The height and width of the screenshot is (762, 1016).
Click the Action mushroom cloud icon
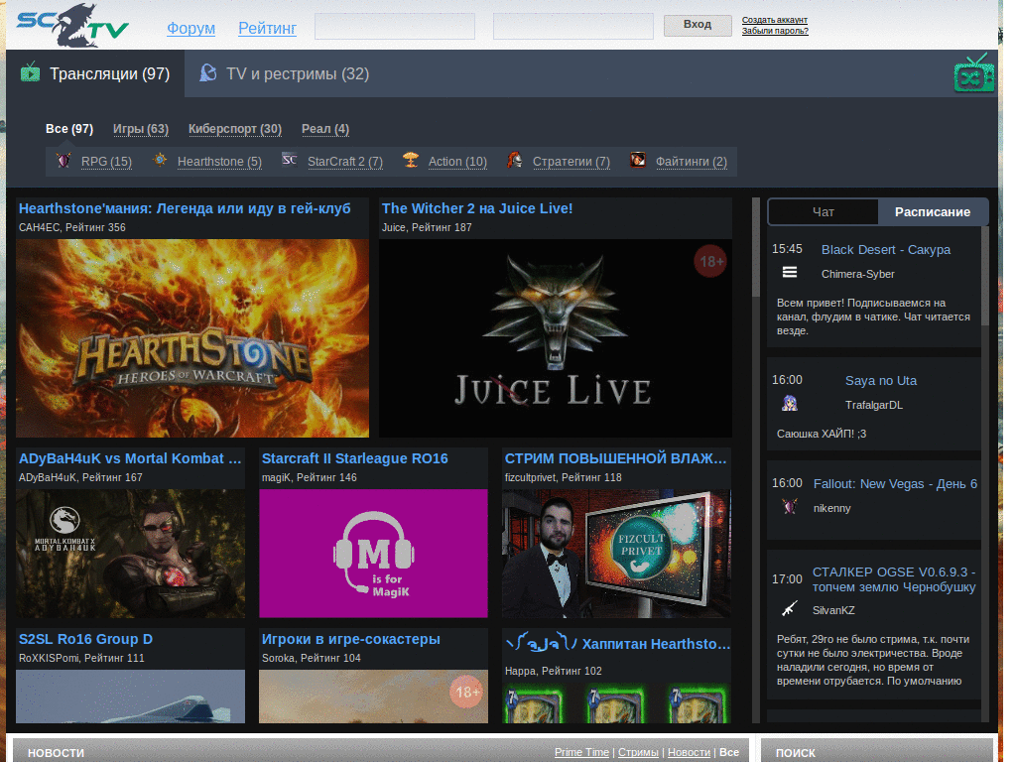pyautogui.click(x=411, y=161)
